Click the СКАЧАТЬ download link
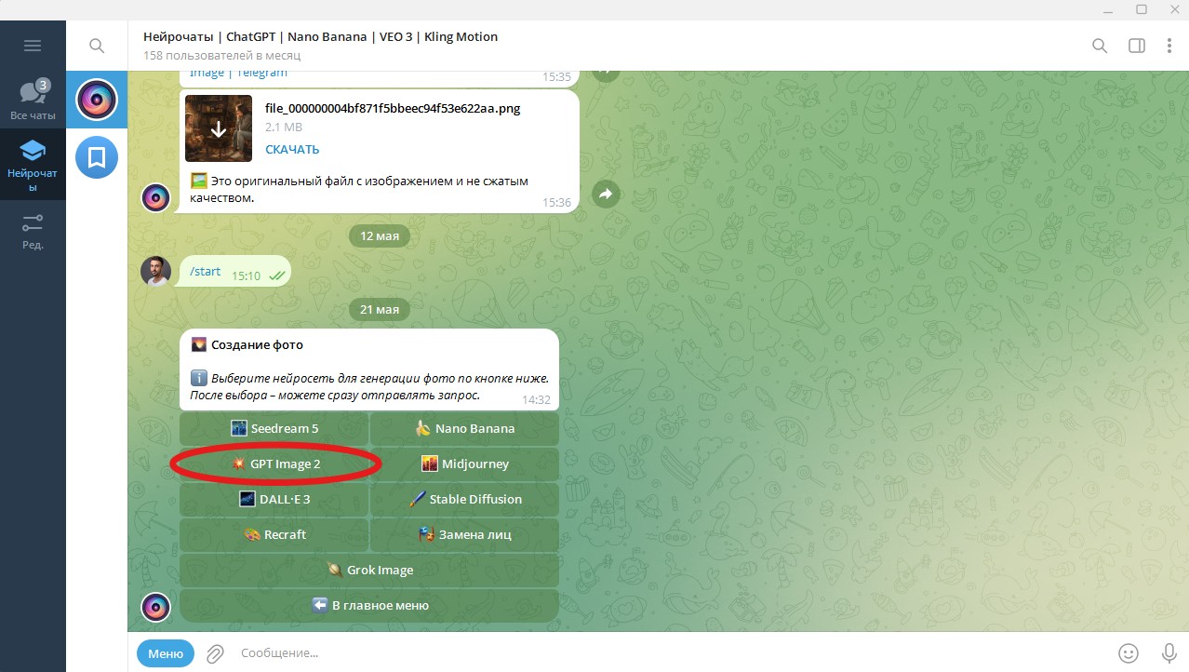 pyautogui.click(x=292, y=149)
